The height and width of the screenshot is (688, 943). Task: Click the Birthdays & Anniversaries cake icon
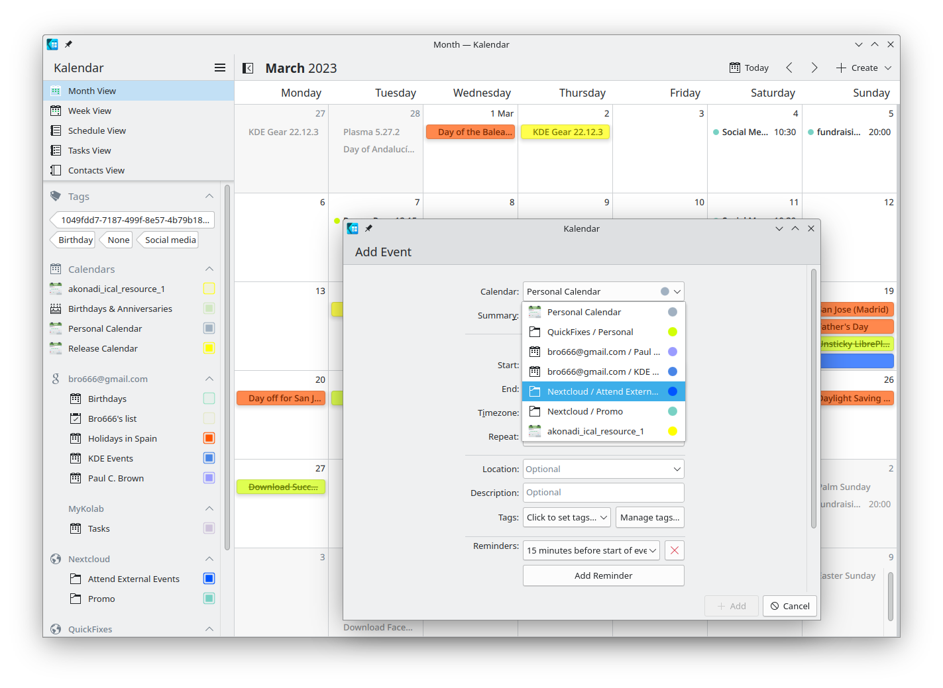56,309
